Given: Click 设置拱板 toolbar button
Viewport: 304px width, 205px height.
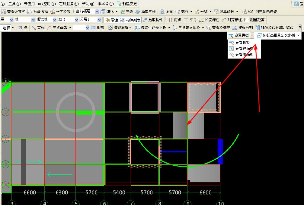Looking at the screenshot, I should [x=238, y=35].
